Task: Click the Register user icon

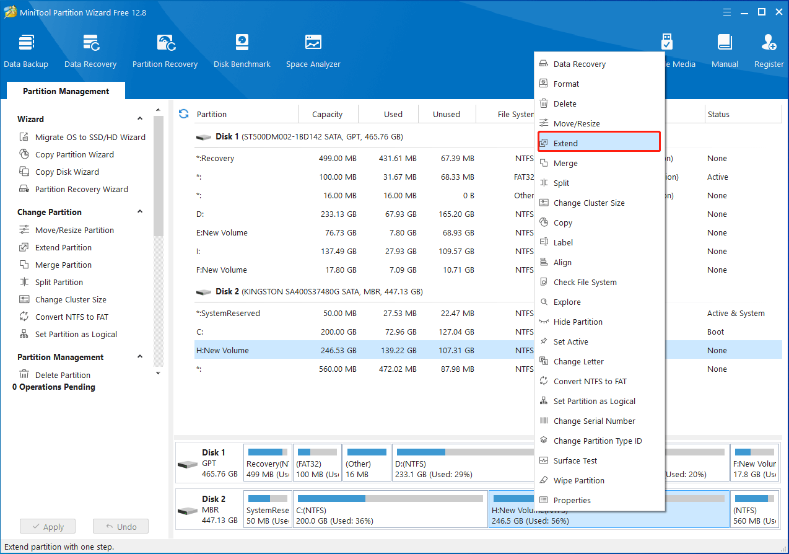Action: pos(769,43)
